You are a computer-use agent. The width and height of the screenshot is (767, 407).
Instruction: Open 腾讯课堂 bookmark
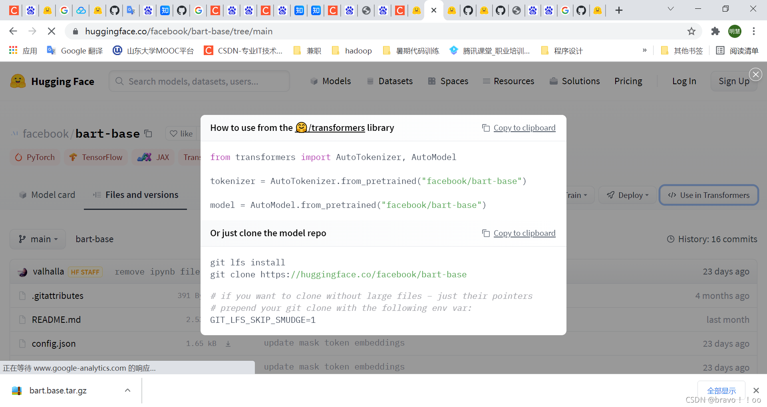(490, 51)
